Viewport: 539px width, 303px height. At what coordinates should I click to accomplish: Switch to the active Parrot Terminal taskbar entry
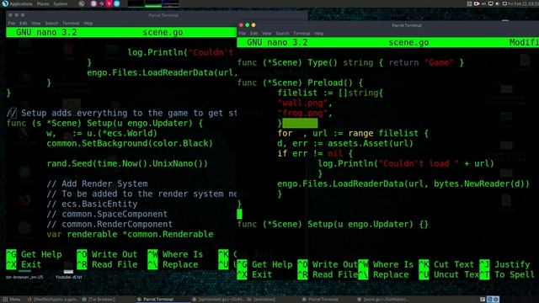(x=158, y=300)
